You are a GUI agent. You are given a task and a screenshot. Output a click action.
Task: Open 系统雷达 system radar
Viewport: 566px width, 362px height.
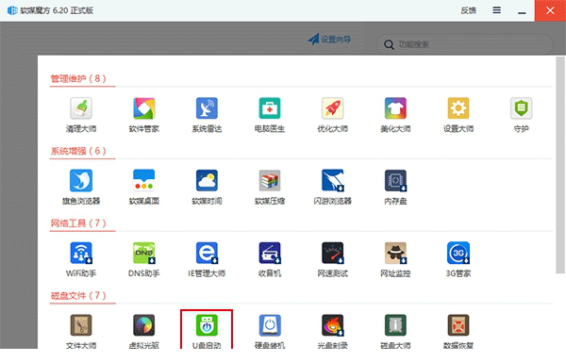pos(207,115)
